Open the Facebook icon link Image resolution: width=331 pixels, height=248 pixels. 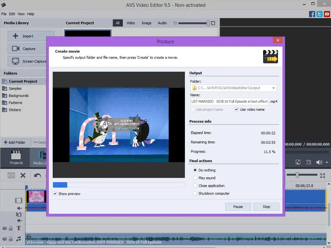click(x=312, y=14)
